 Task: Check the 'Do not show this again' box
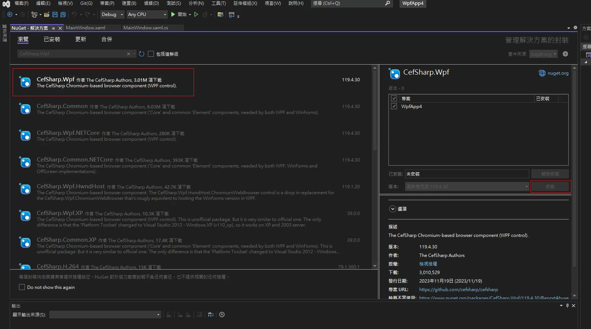[22, 287]
